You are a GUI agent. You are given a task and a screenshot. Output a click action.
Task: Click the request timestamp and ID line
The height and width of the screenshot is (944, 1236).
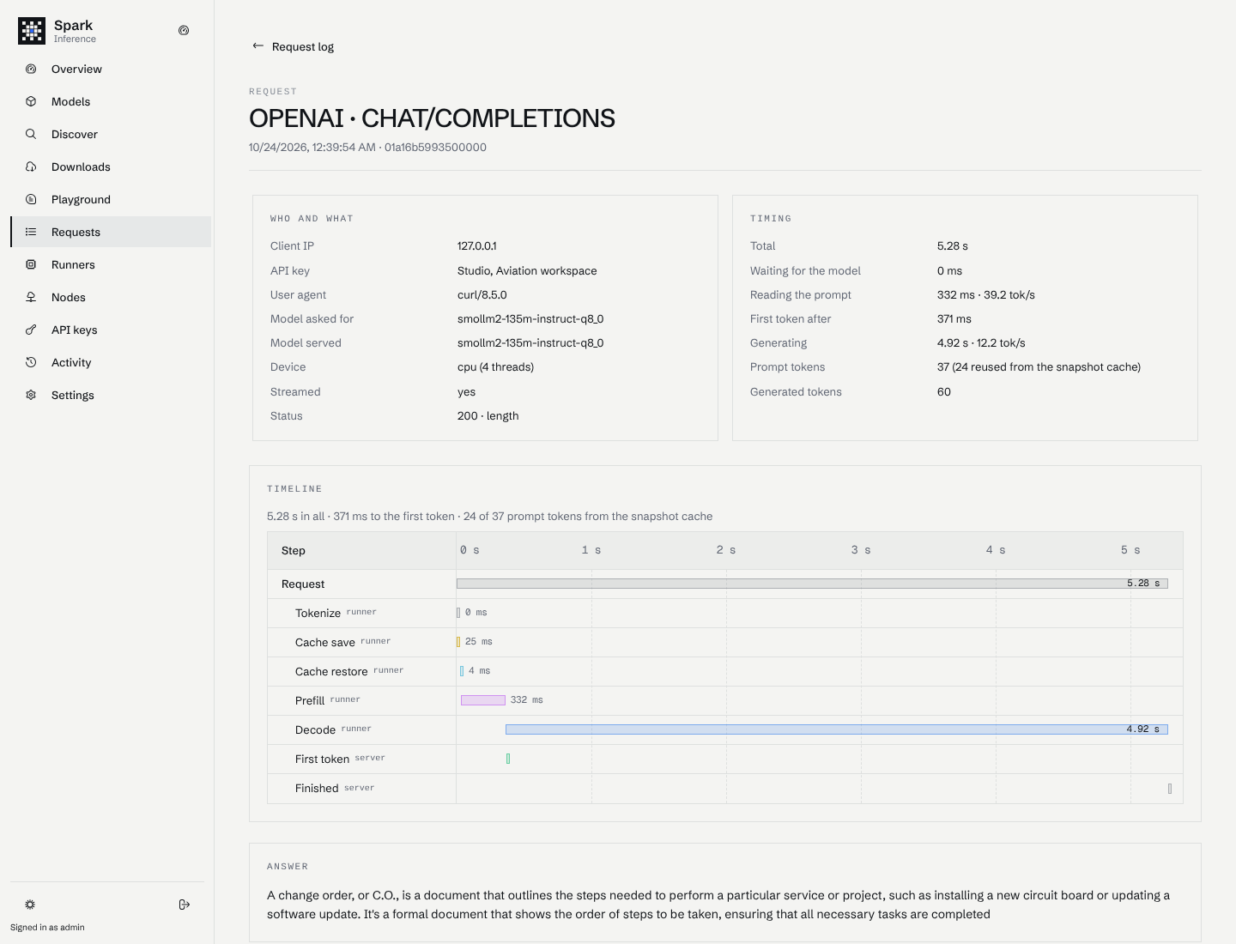[x=367, y=147]
